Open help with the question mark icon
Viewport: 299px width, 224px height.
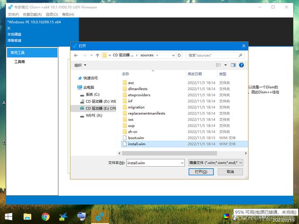242,65
